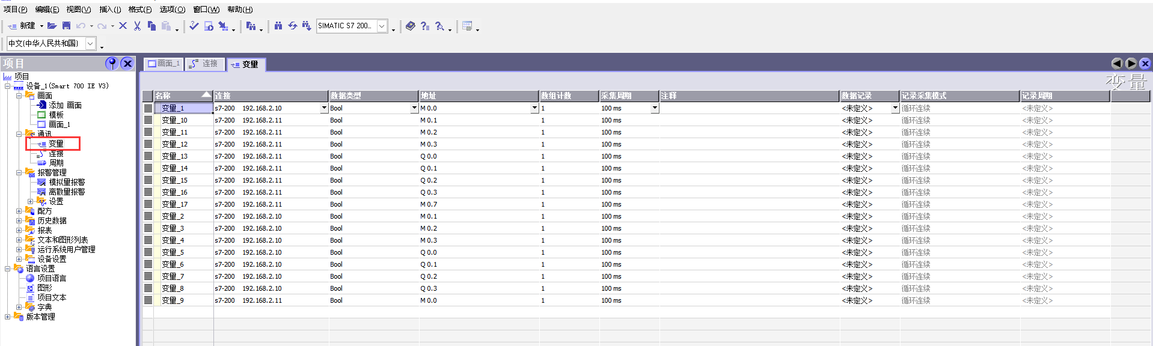Select the row header of 变量_12
Viewport: 1153px width, 346px height.
pyautogui.click(x=148, y=144)
